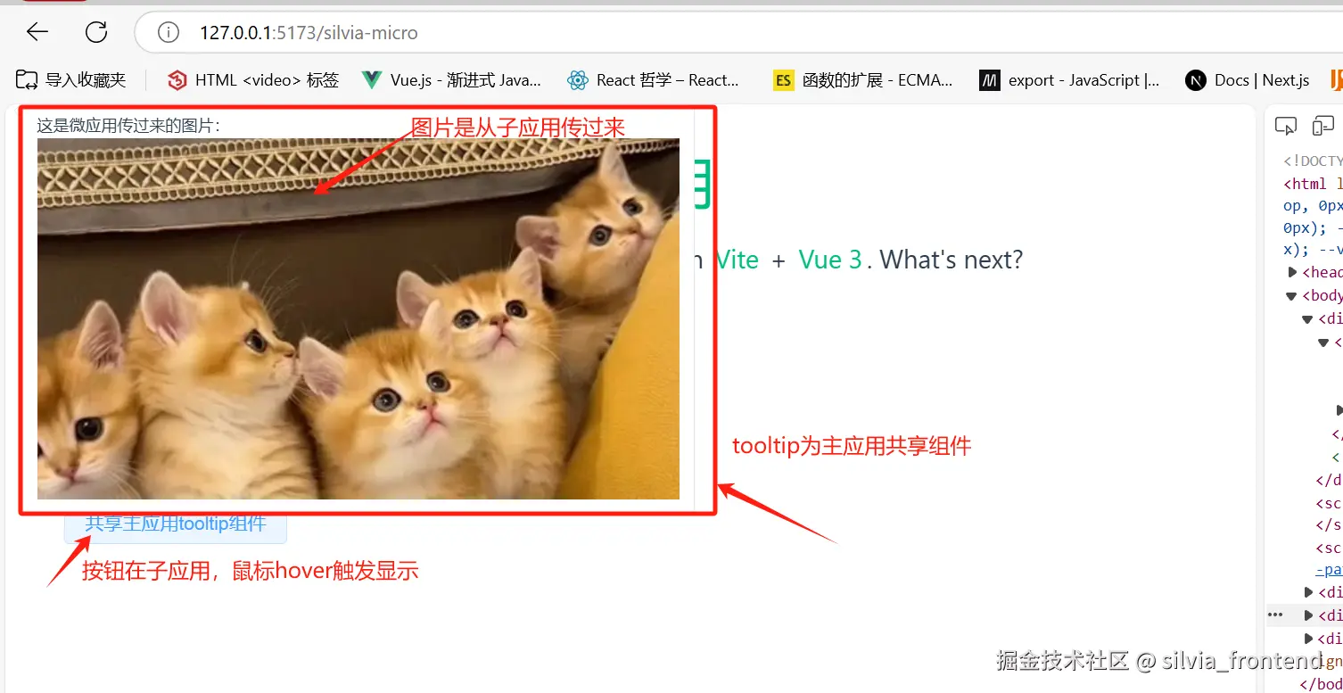The image size is (1343, 693).
Task: Toggle the DevTools device emulation toolbar
Action: point(1322,127)
